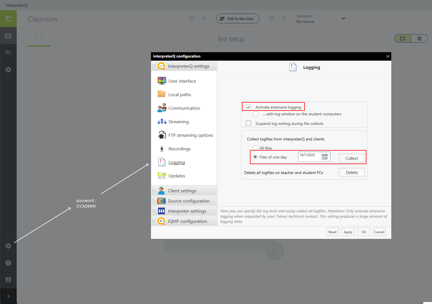This screenshot has width=432, height=304.
Task: Click the iQMP configuration Q icon
Action: pos(161,221)
